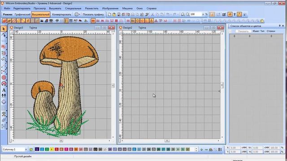The image size is (287, 161).
Task: Select the blue diamond shape tool
Action: coord(4,102)
